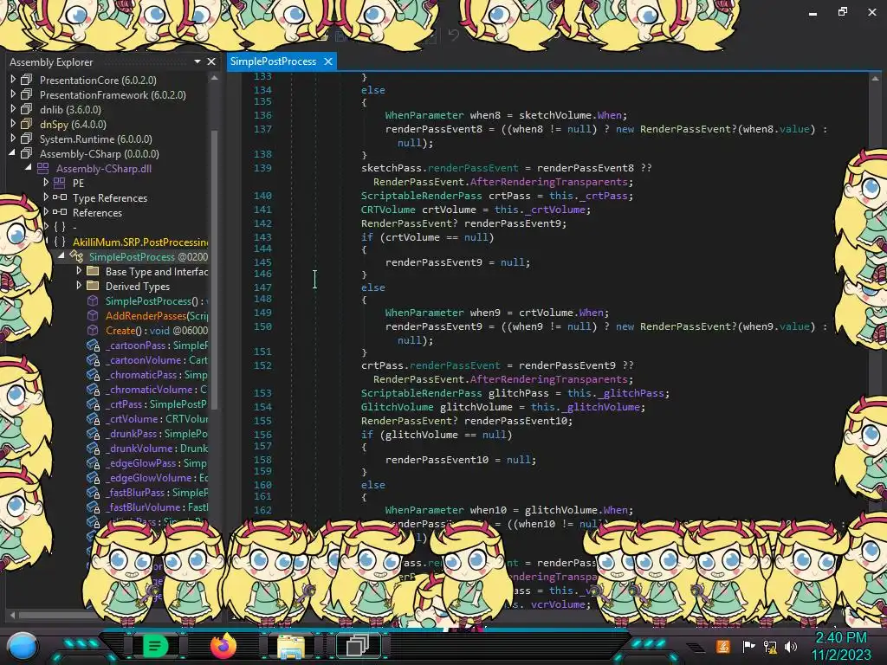Viewport: 887px width, 665px height.
Task: Click the SimplePostProcess() constructor cube icon
Action: (93, 300)
